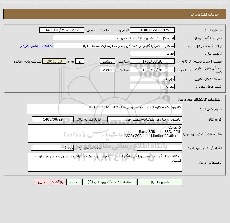Viewport: 230px width, 223px height.
Task: Click price validity date 1401/08/30
Action: 152,70
